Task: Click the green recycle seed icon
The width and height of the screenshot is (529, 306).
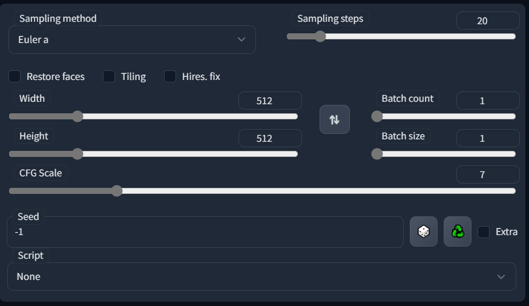Action: 458,231
